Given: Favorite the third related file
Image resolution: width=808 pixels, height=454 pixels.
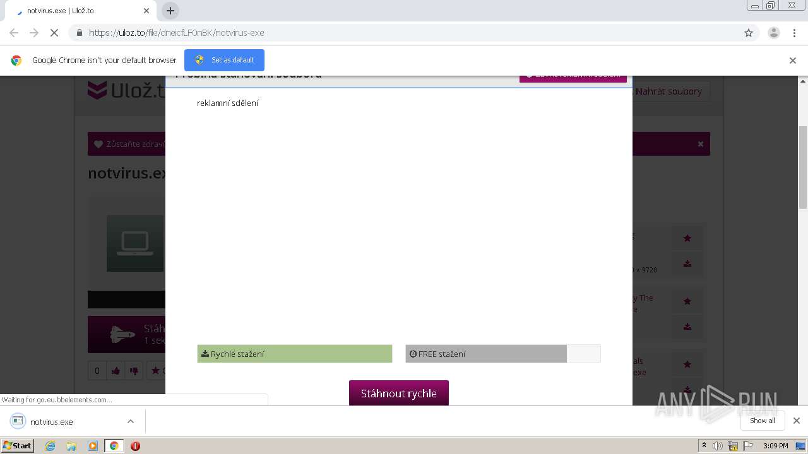Looking at the screenshot, I should [687, 364].
